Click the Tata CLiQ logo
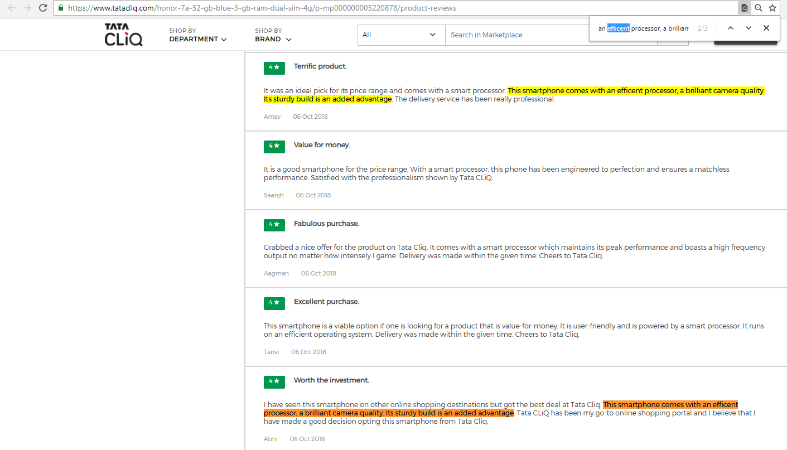Screen dimensions: 787x450 click(x=123, y=35)
